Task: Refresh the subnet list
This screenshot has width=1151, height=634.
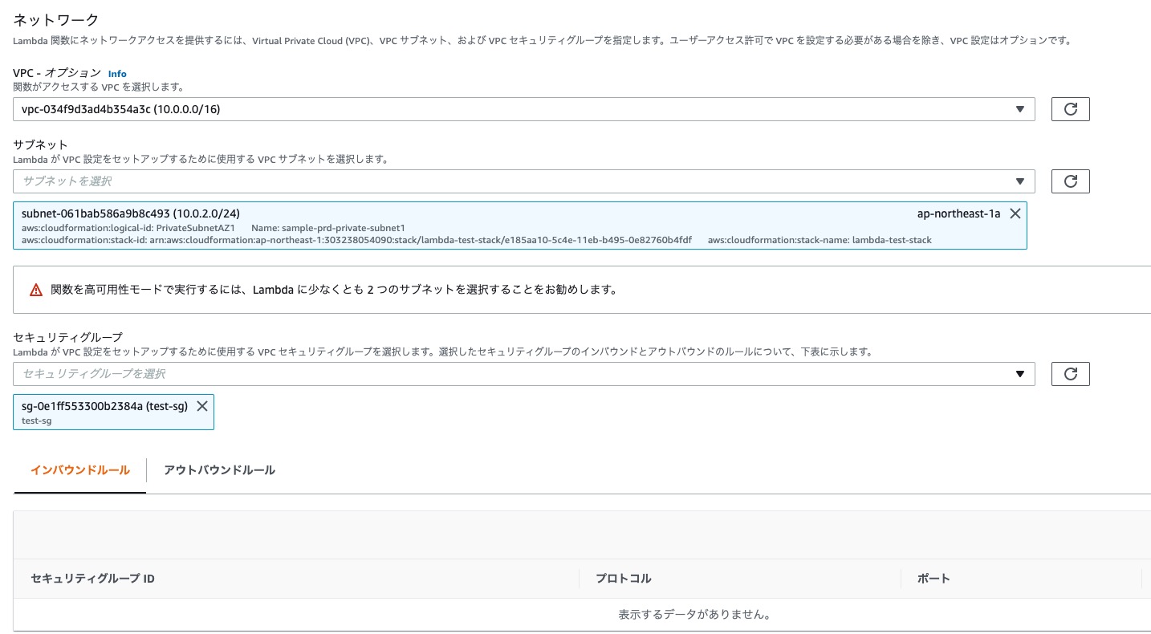Action: point(1070,181)
